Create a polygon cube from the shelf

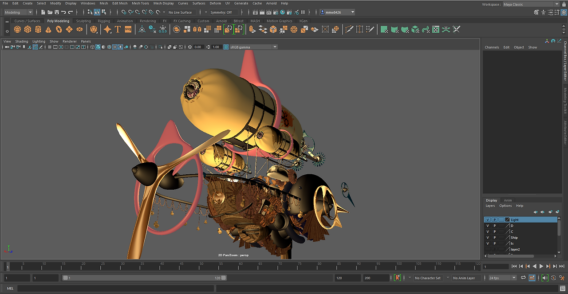coord(28,29)
